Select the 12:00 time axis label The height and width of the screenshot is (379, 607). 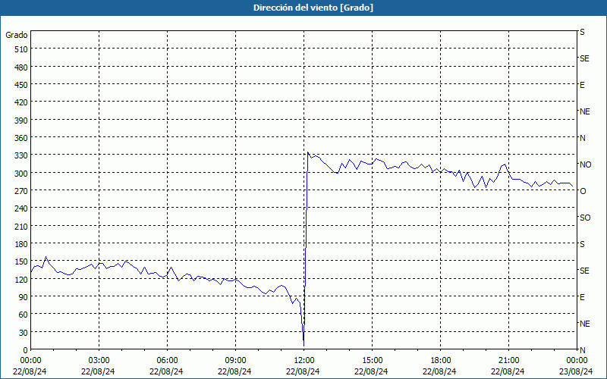(x=304, y=361)
